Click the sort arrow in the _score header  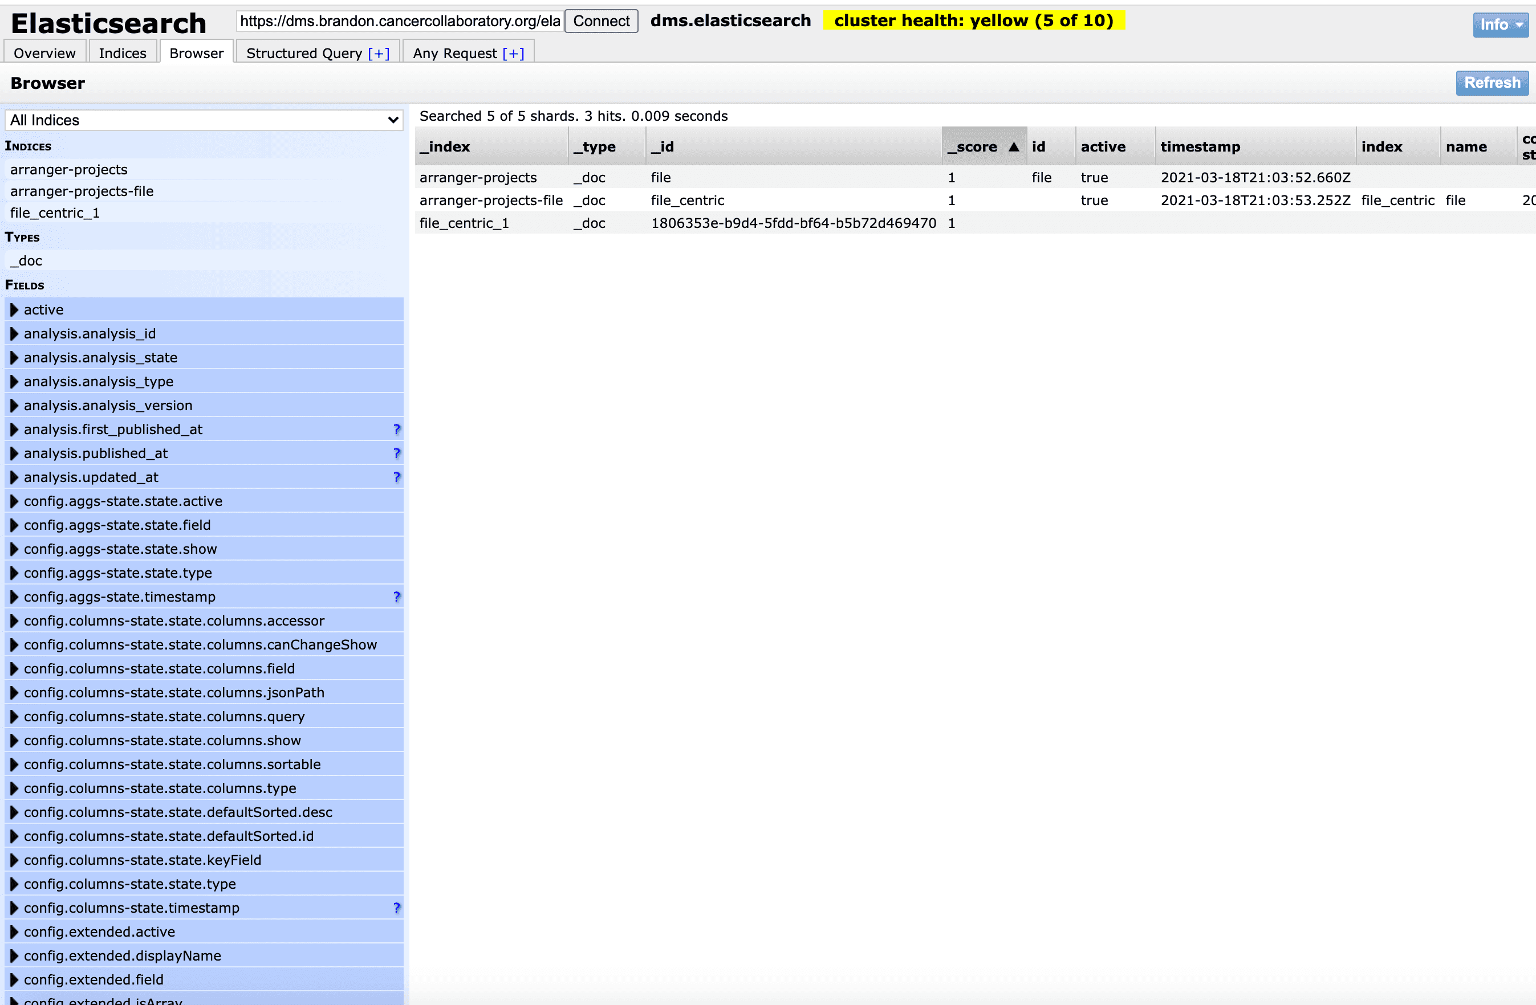pyautogui.click(x=1013, y=147)
